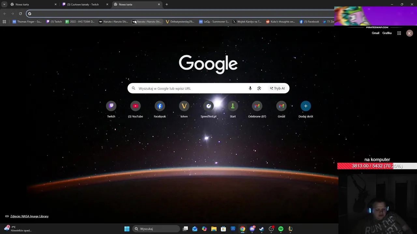The width and height of the screenshot is (417, 234).
Task: Open the Kubz's thoughts Reddit bookmark
Action: coord(280,22)
